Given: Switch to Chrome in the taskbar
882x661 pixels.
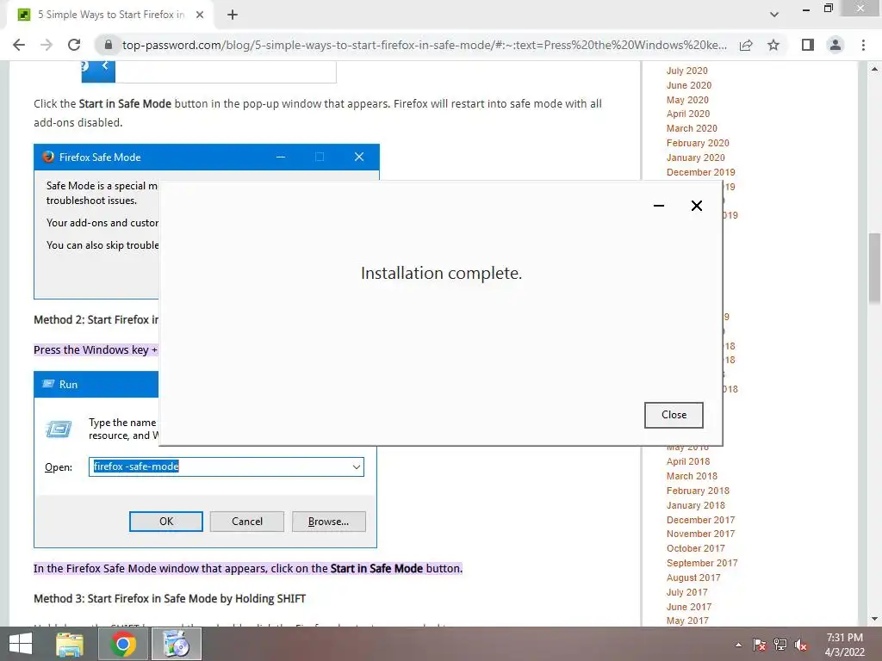Looking at the screenshot, I should point(122,644).
